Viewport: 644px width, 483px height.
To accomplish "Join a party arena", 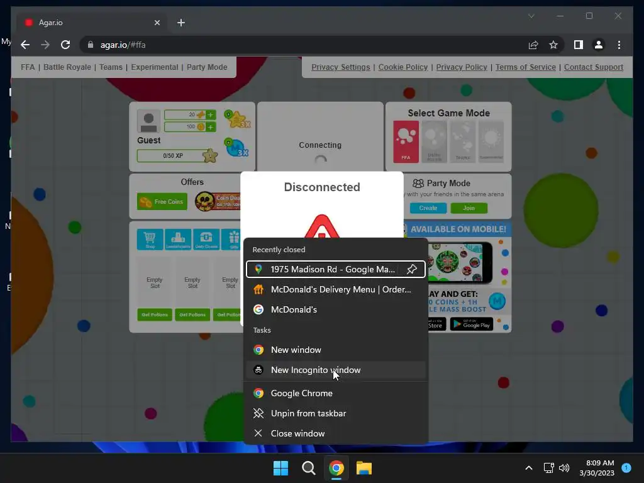I will 469,208.
